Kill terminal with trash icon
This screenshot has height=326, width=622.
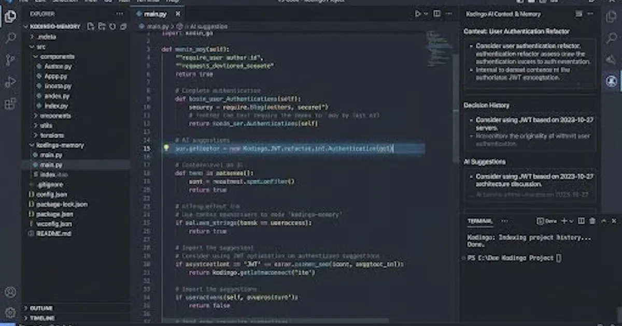pyautogui.click(x=593, y=221)
